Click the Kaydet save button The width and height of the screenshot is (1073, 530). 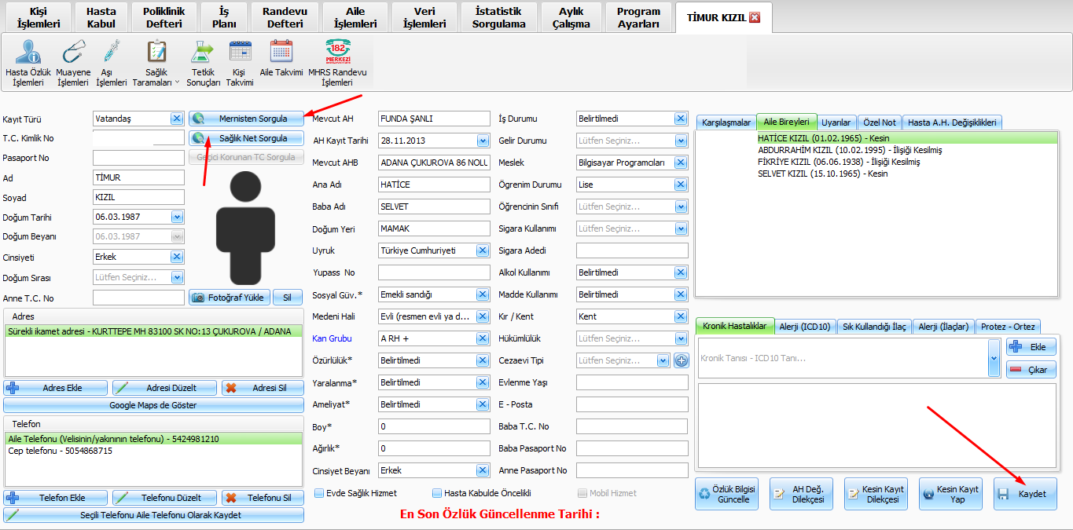(1024, 494)
